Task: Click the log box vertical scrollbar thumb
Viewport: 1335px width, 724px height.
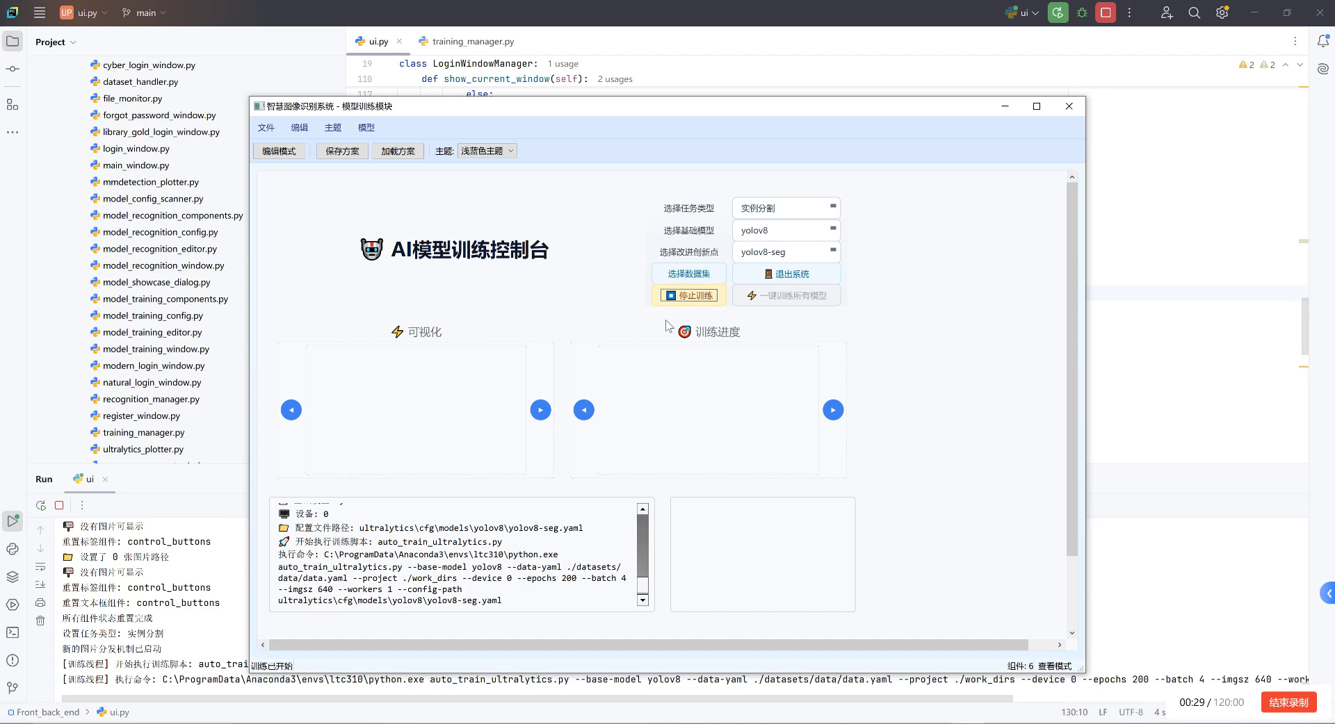Action: point(642,545)
